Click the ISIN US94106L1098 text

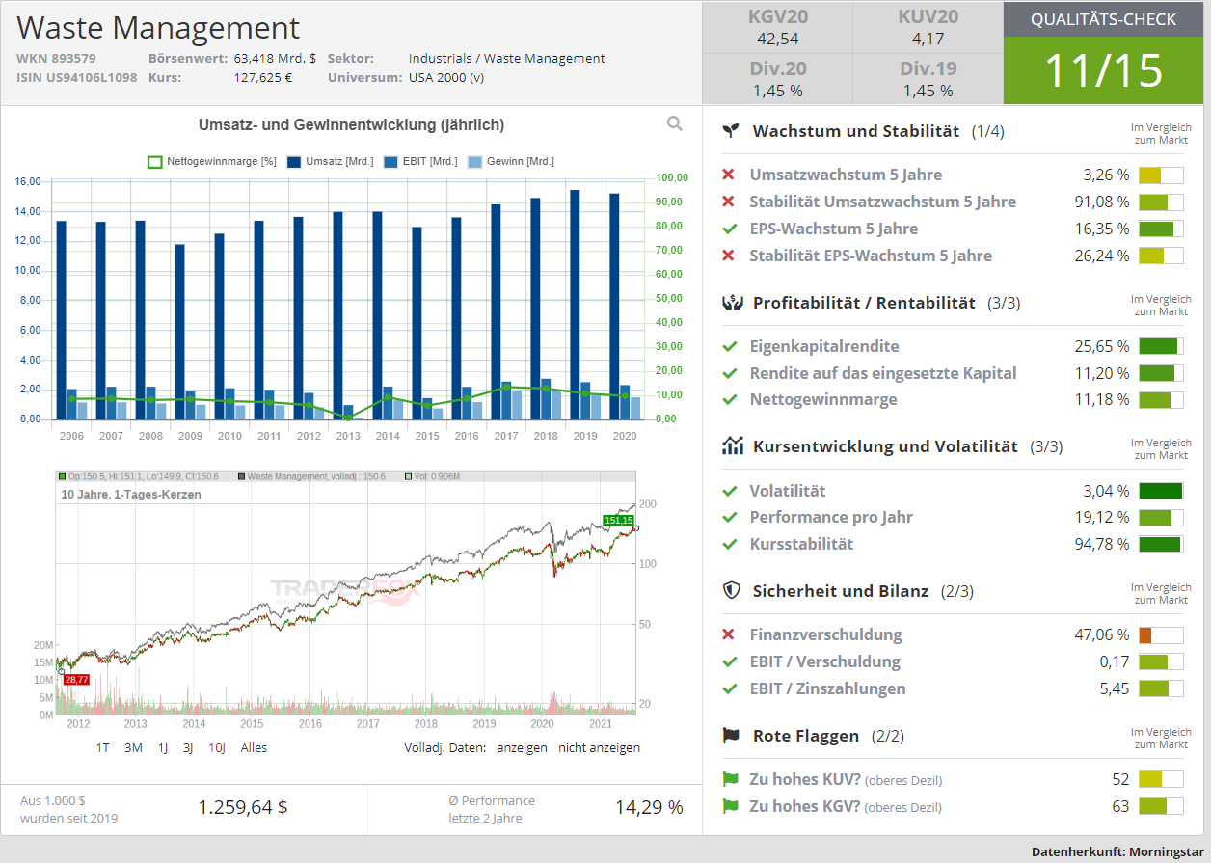tap(76, 77)
